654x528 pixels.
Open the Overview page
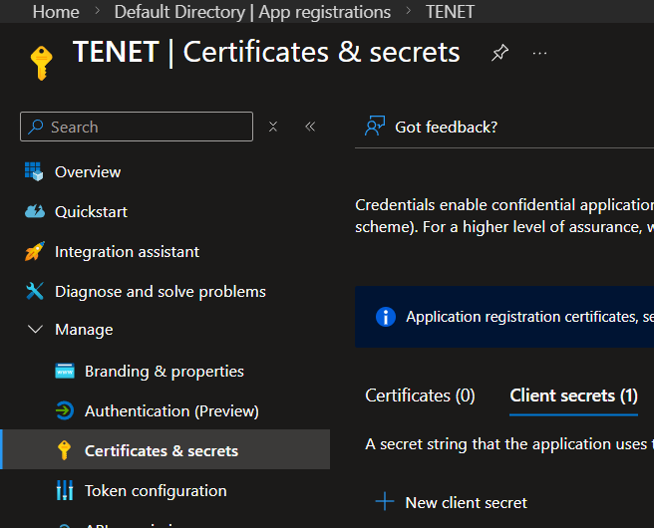coord(88,172)
